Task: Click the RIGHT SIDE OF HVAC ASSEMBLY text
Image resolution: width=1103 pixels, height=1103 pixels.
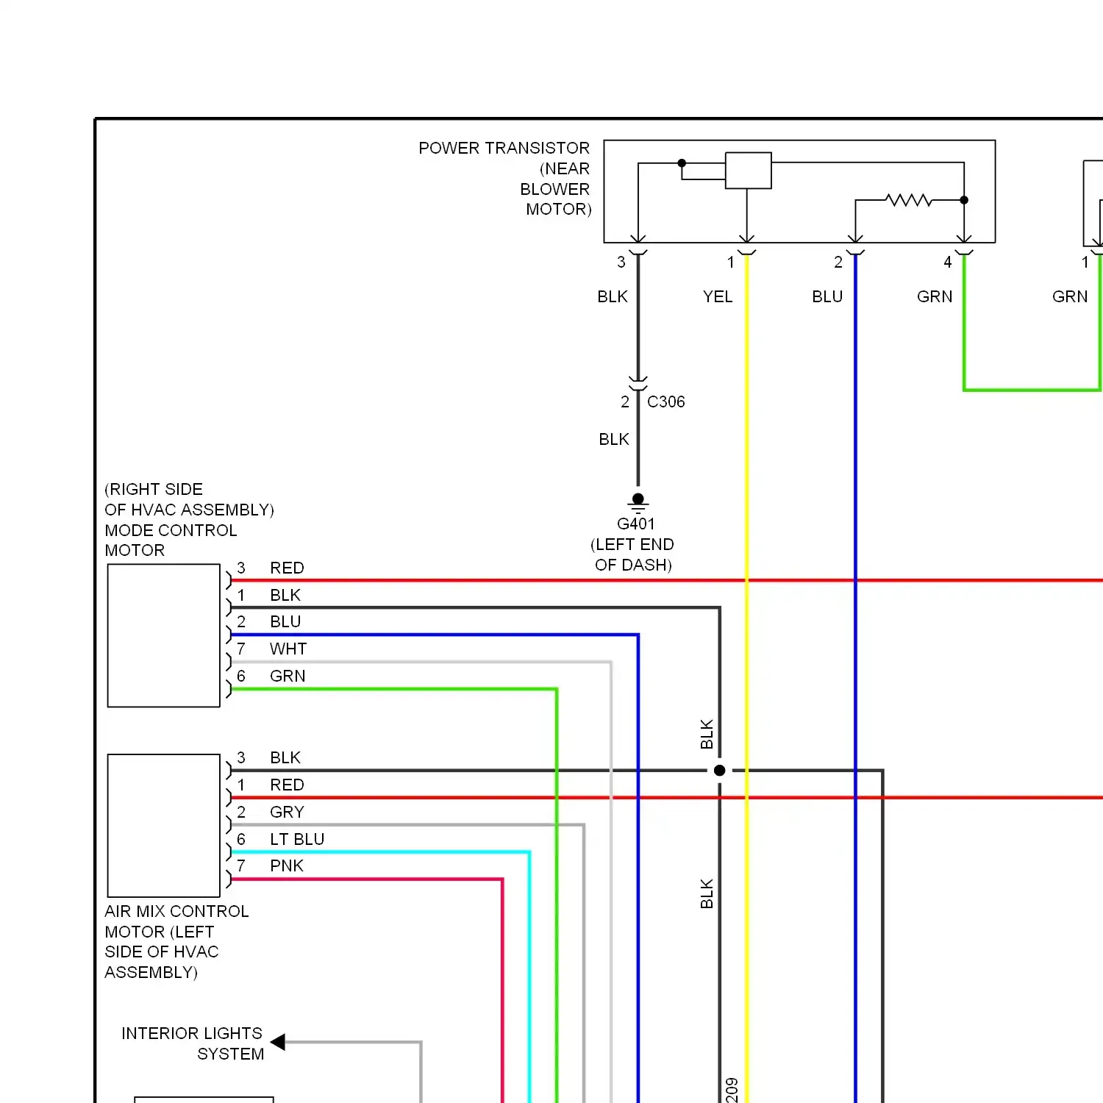Action: click(189, 499)
